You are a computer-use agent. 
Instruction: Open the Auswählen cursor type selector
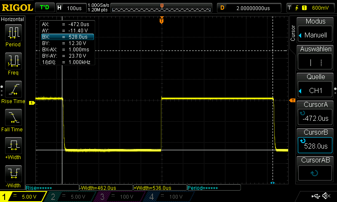316,58
